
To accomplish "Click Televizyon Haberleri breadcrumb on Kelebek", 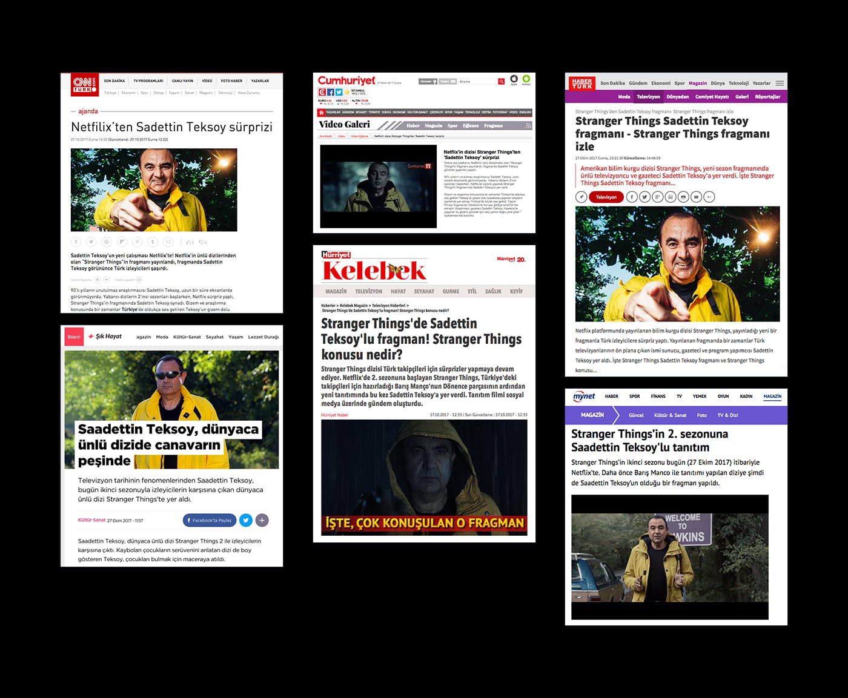I will pyautogui.click(x=389, y=306).
